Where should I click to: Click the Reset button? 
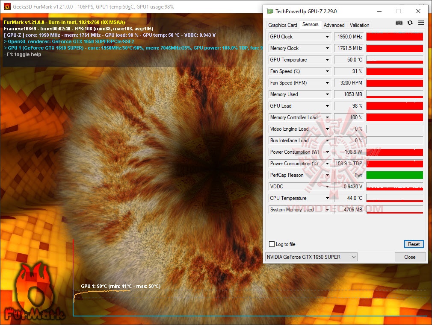[414, 244]
